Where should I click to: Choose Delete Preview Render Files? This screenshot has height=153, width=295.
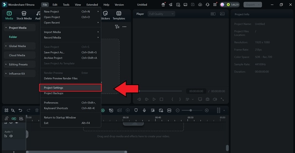pyautogui.click(x=71, y=78)
